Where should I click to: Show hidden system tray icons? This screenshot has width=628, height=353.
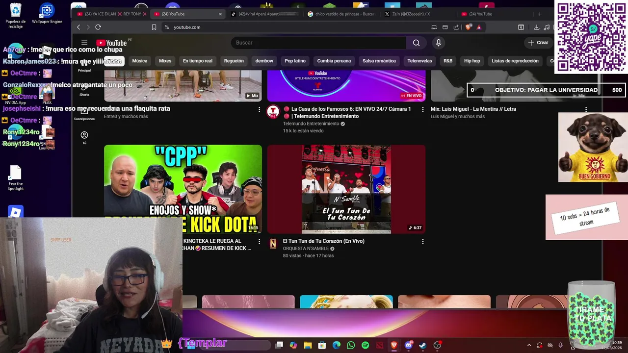(x=529, y=345)
